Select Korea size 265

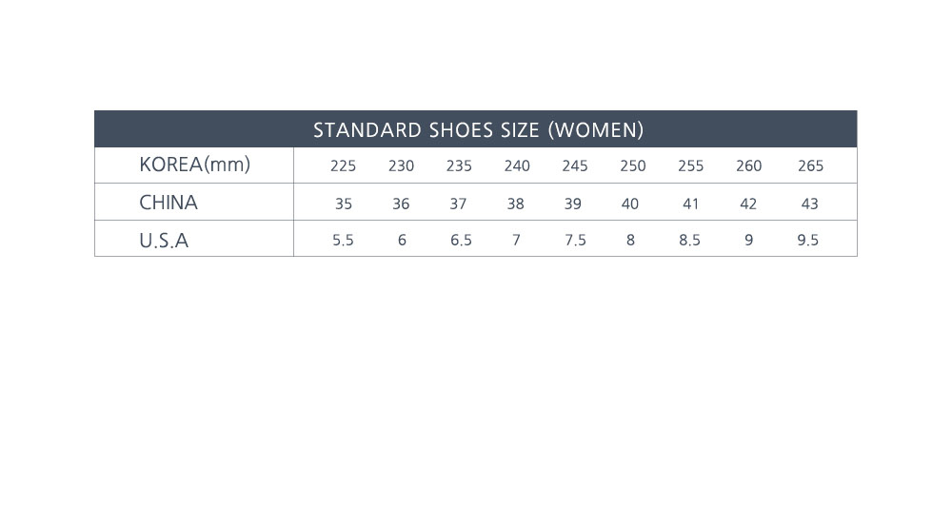tap(810, 165)
